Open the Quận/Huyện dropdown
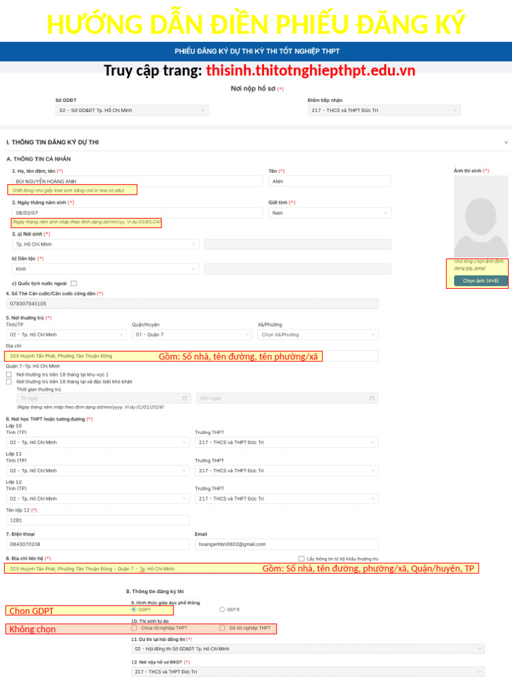 coord(192,335)
